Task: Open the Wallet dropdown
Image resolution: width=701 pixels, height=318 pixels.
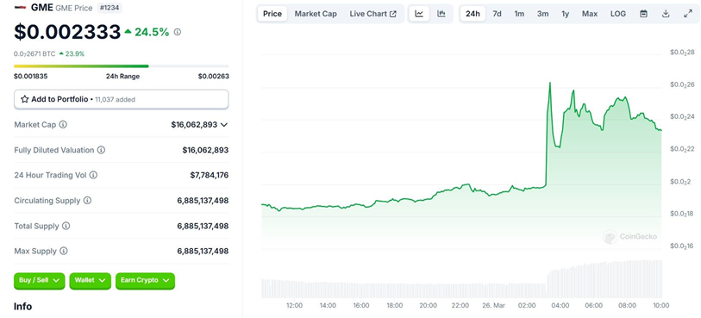Action: coord(90,280)
